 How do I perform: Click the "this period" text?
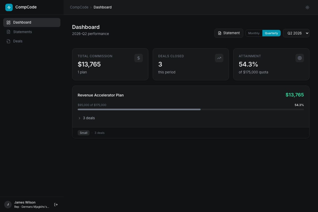coord(167,72)
